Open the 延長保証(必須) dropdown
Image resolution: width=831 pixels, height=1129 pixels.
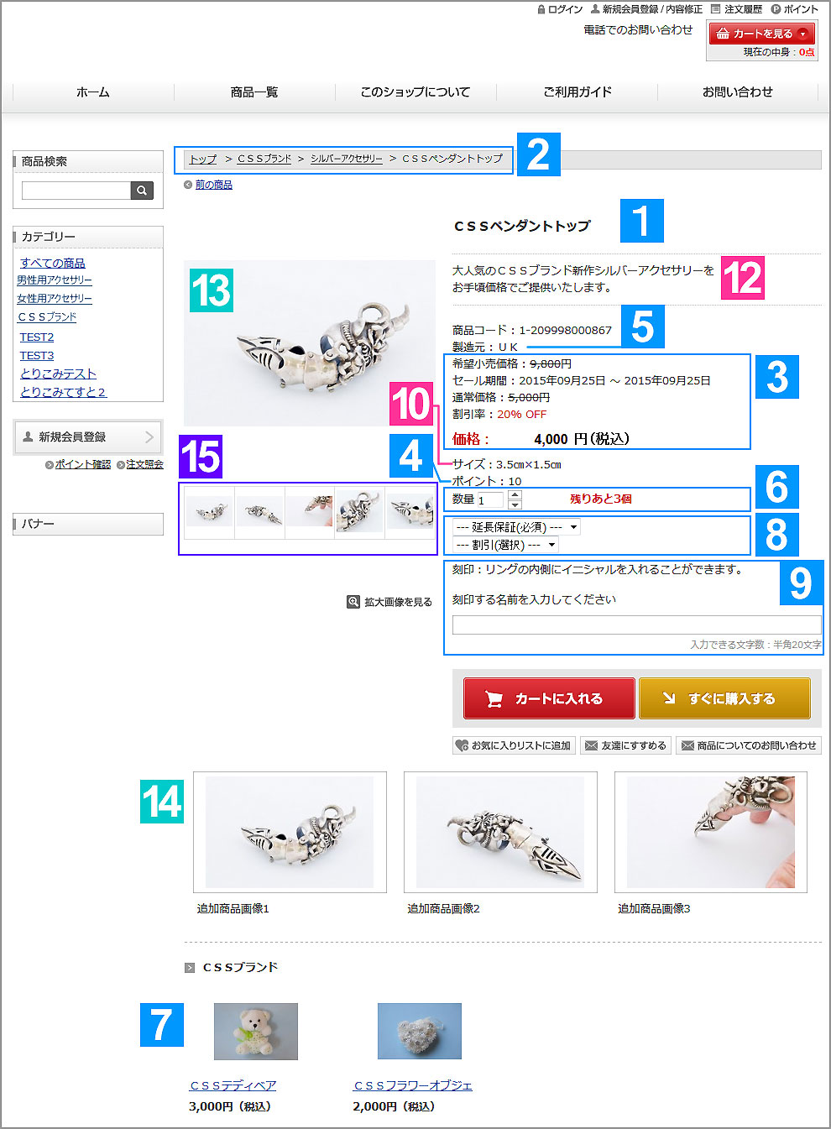pyautogui.click(x=516, y=527)
